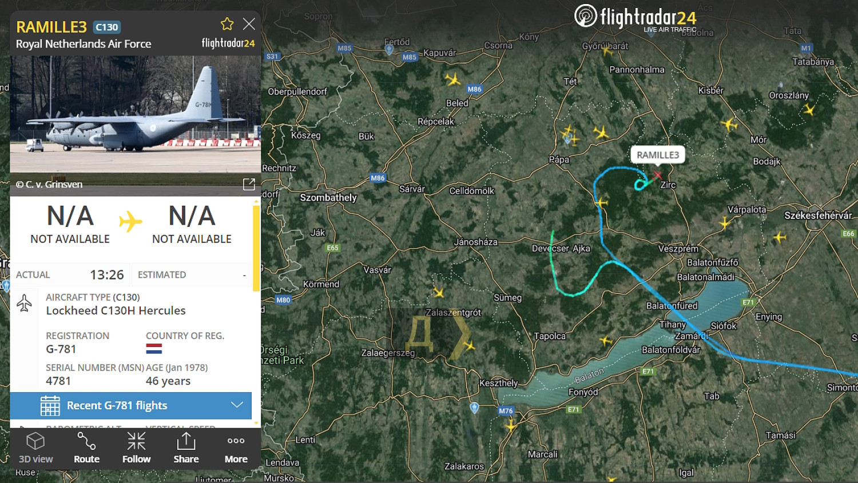Expand Recent G-781 flights
The image size is (858, 483).
click(x=130, y=405)
